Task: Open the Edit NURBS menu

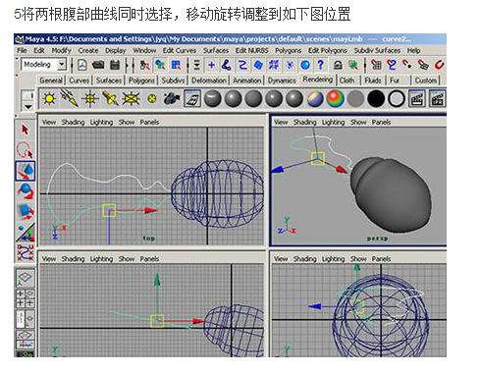Action: (x=251, y=51)
